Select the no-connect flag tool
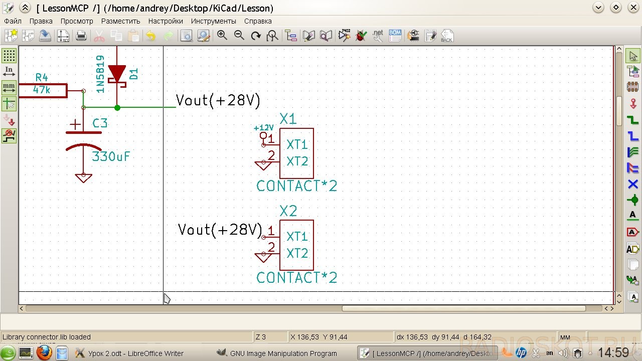The image size is (642, 361). 633,185
